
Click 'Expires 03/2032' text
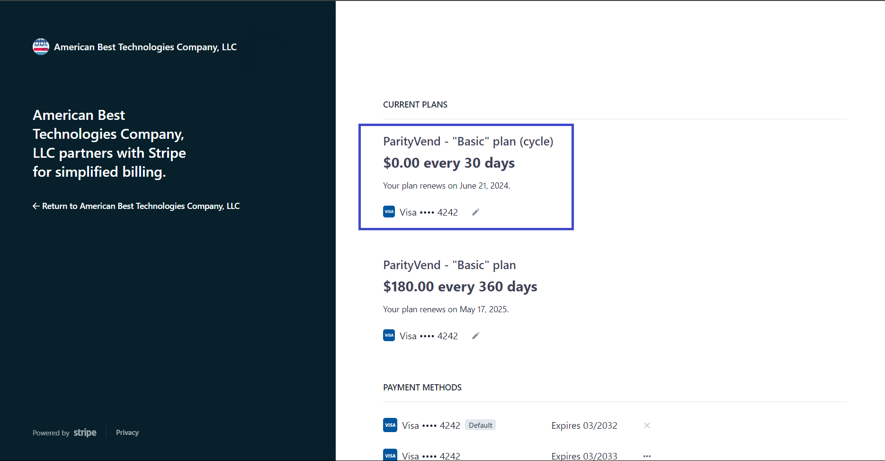click(x=584, y=425)
